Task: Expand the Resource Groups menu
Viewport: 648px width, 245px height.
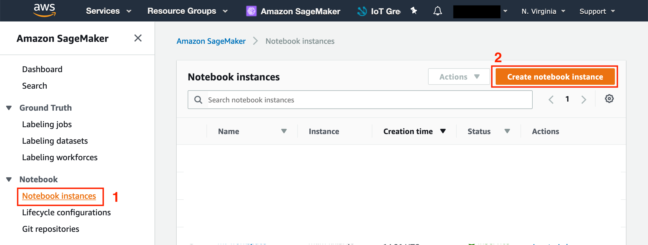Action: pyautogui.click(x=187, y=11)
